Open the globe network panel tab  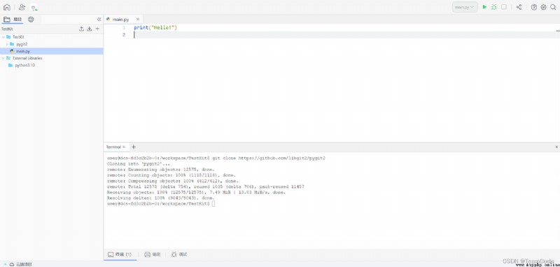31,20
